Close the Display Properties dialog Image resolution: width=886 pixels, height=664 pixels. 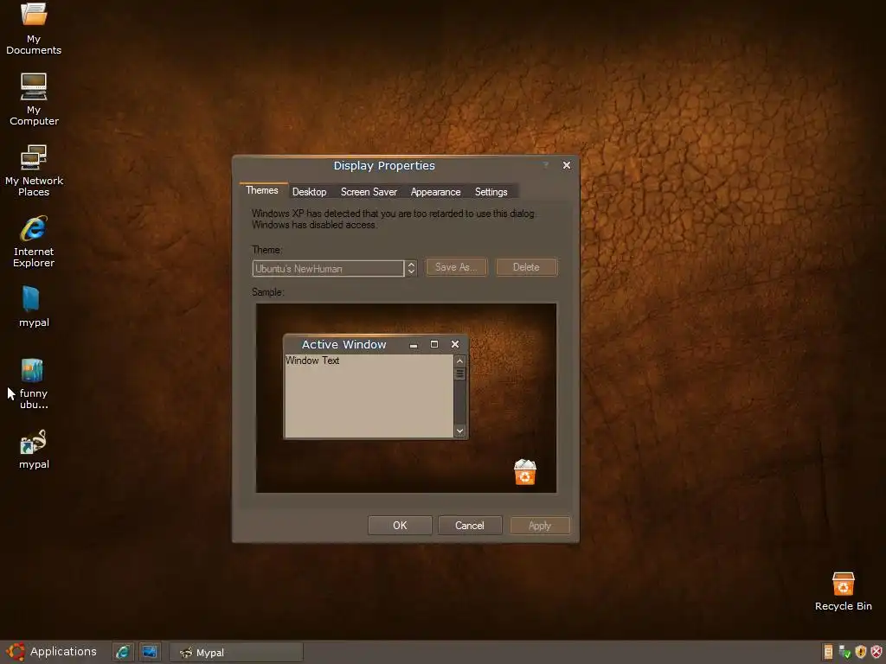click(x=566, y=165)
